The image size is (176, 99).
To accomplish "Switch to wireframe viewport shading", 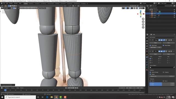I will coord(137,8).
